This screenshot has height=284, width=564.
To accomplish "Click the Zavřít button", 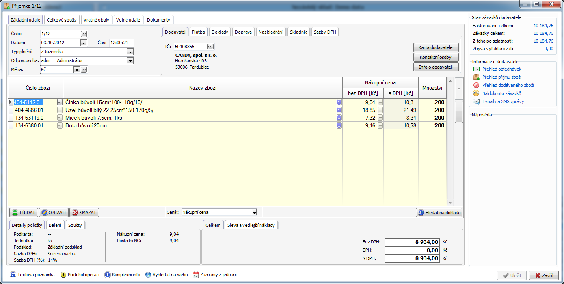I will pyautogui.click(x=544, y=275).
